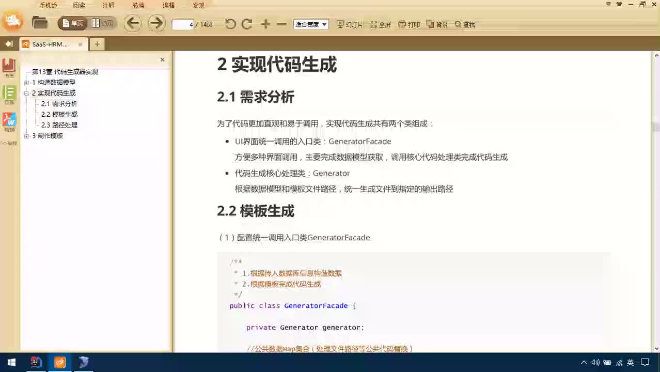Viewport: 660px width, 372px height.
Task: Close the SaaS-HRM document tab
Action: coord(80,44)
